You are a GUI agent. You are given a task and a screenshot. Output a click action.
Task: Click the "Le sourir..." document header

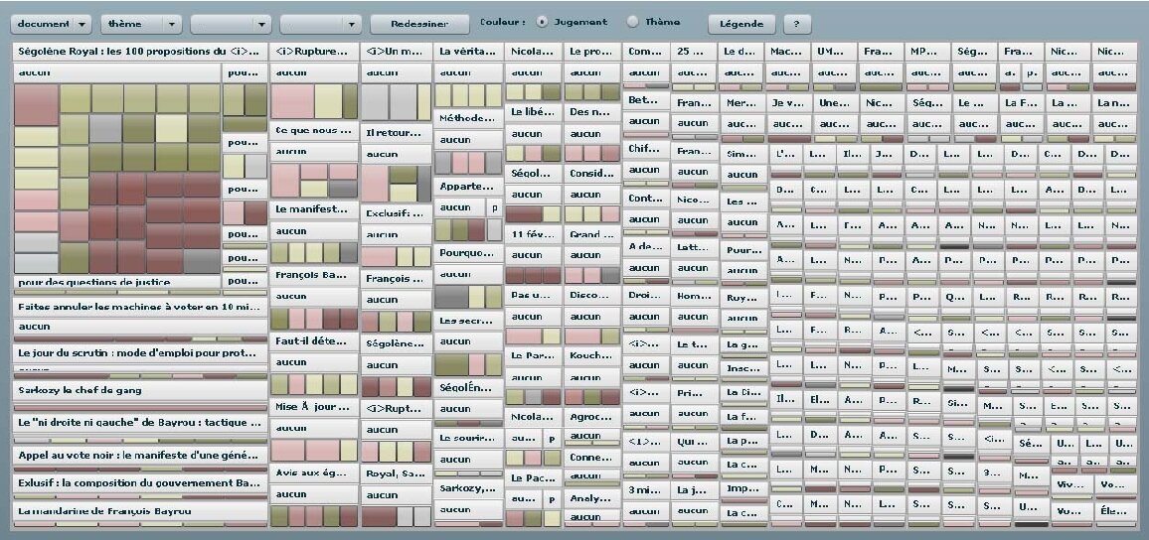468,439
